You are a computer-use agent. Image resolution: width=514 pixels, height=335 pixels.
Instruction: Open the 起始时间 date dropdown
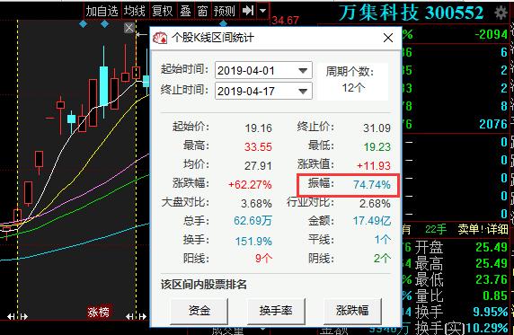pyautogui.click(x=303, y=70)
